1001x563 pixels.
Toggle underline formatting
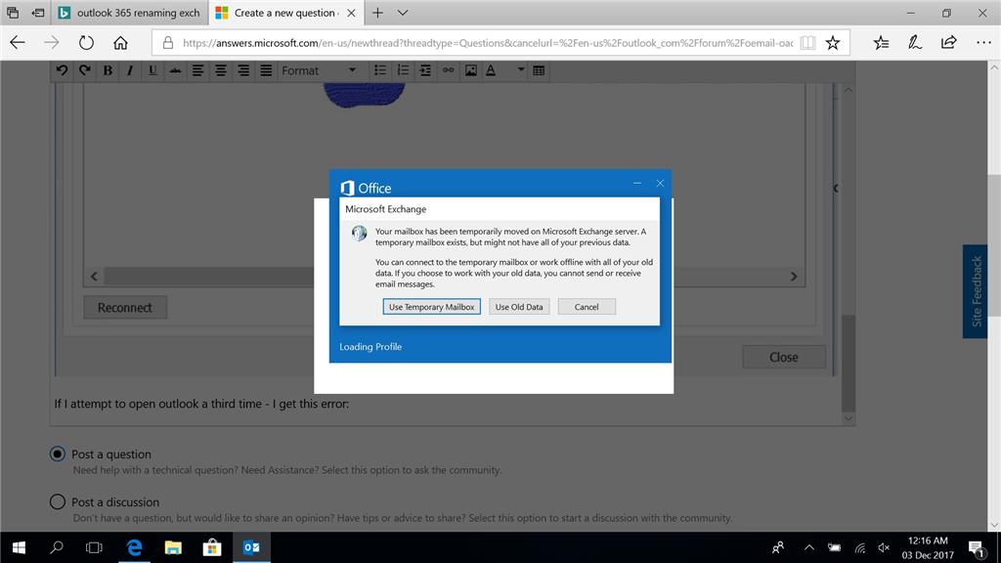tap(152, 70)
